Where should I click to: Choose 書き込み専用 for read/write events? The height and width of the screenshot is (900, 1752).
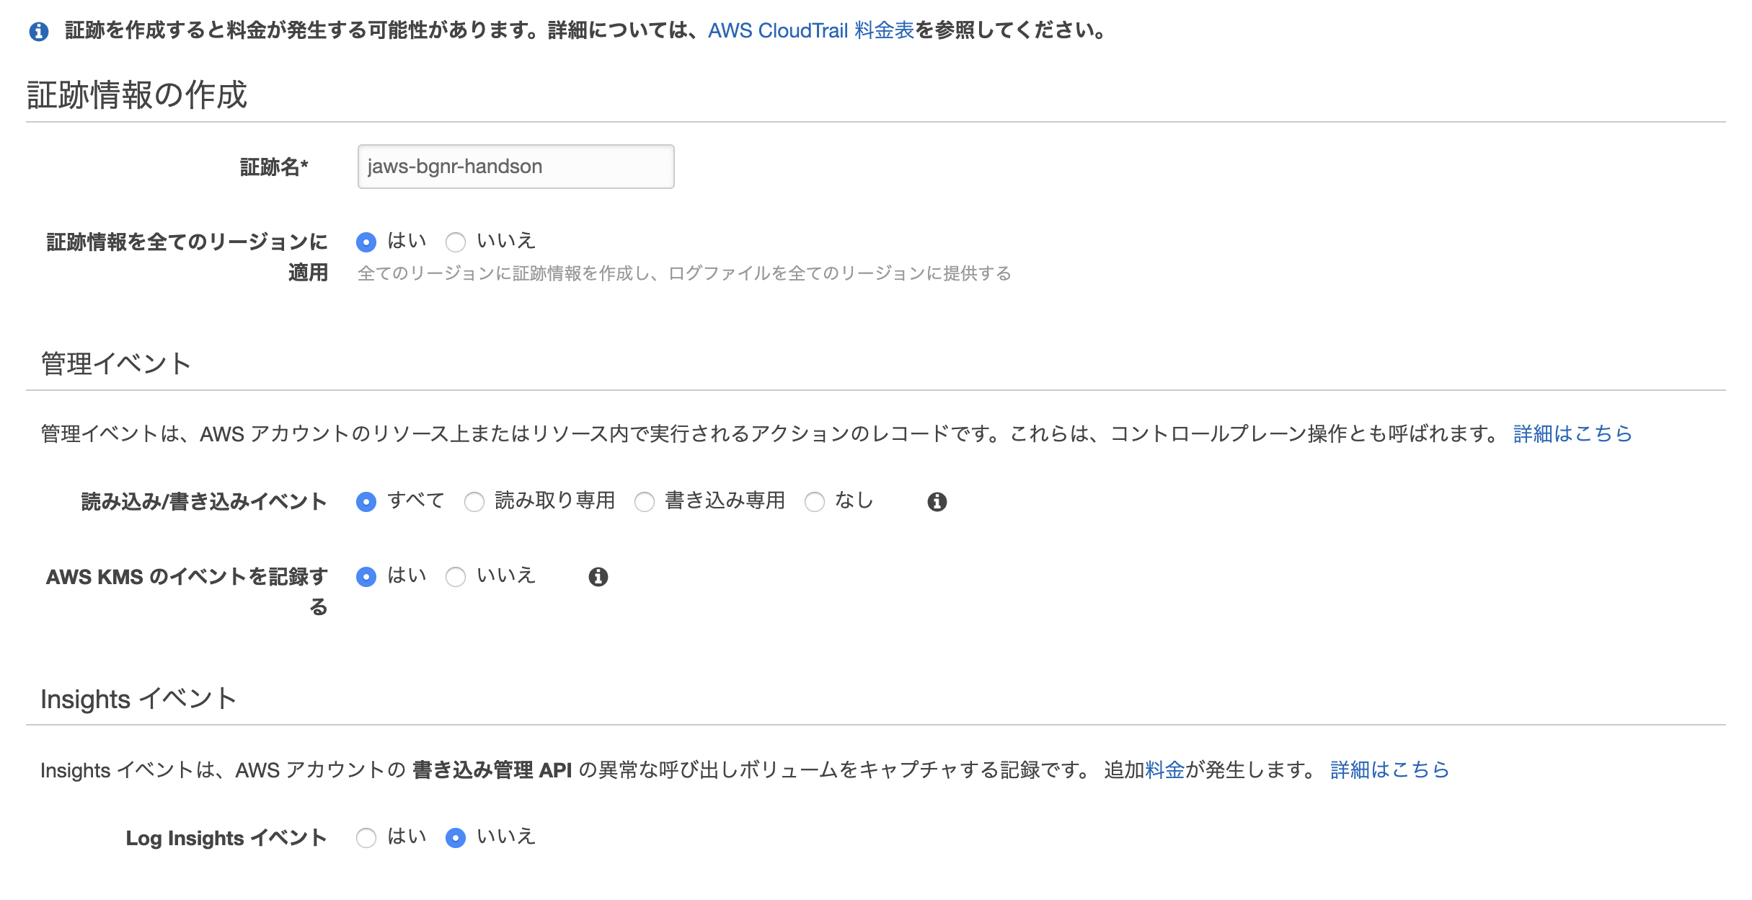[x=645, y=500]
